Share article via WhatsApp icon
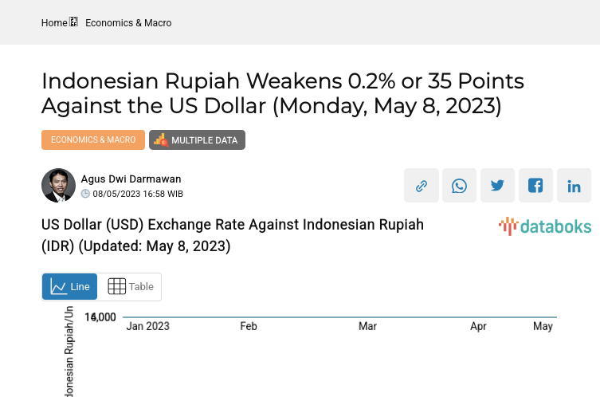600x397 pixels. tap(459, 186)
